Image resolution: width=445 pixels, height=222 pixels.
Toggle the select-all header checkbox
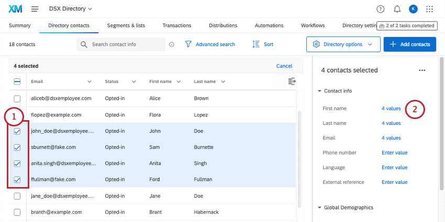pyautogui.click(x=17, y=81)
